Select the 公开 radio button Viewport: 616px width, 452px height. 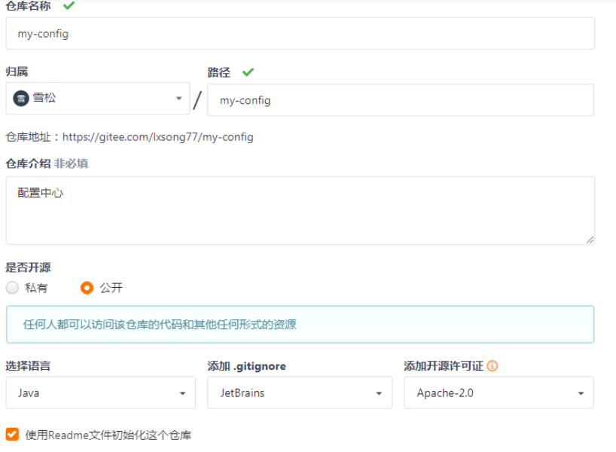pos(87,288)
